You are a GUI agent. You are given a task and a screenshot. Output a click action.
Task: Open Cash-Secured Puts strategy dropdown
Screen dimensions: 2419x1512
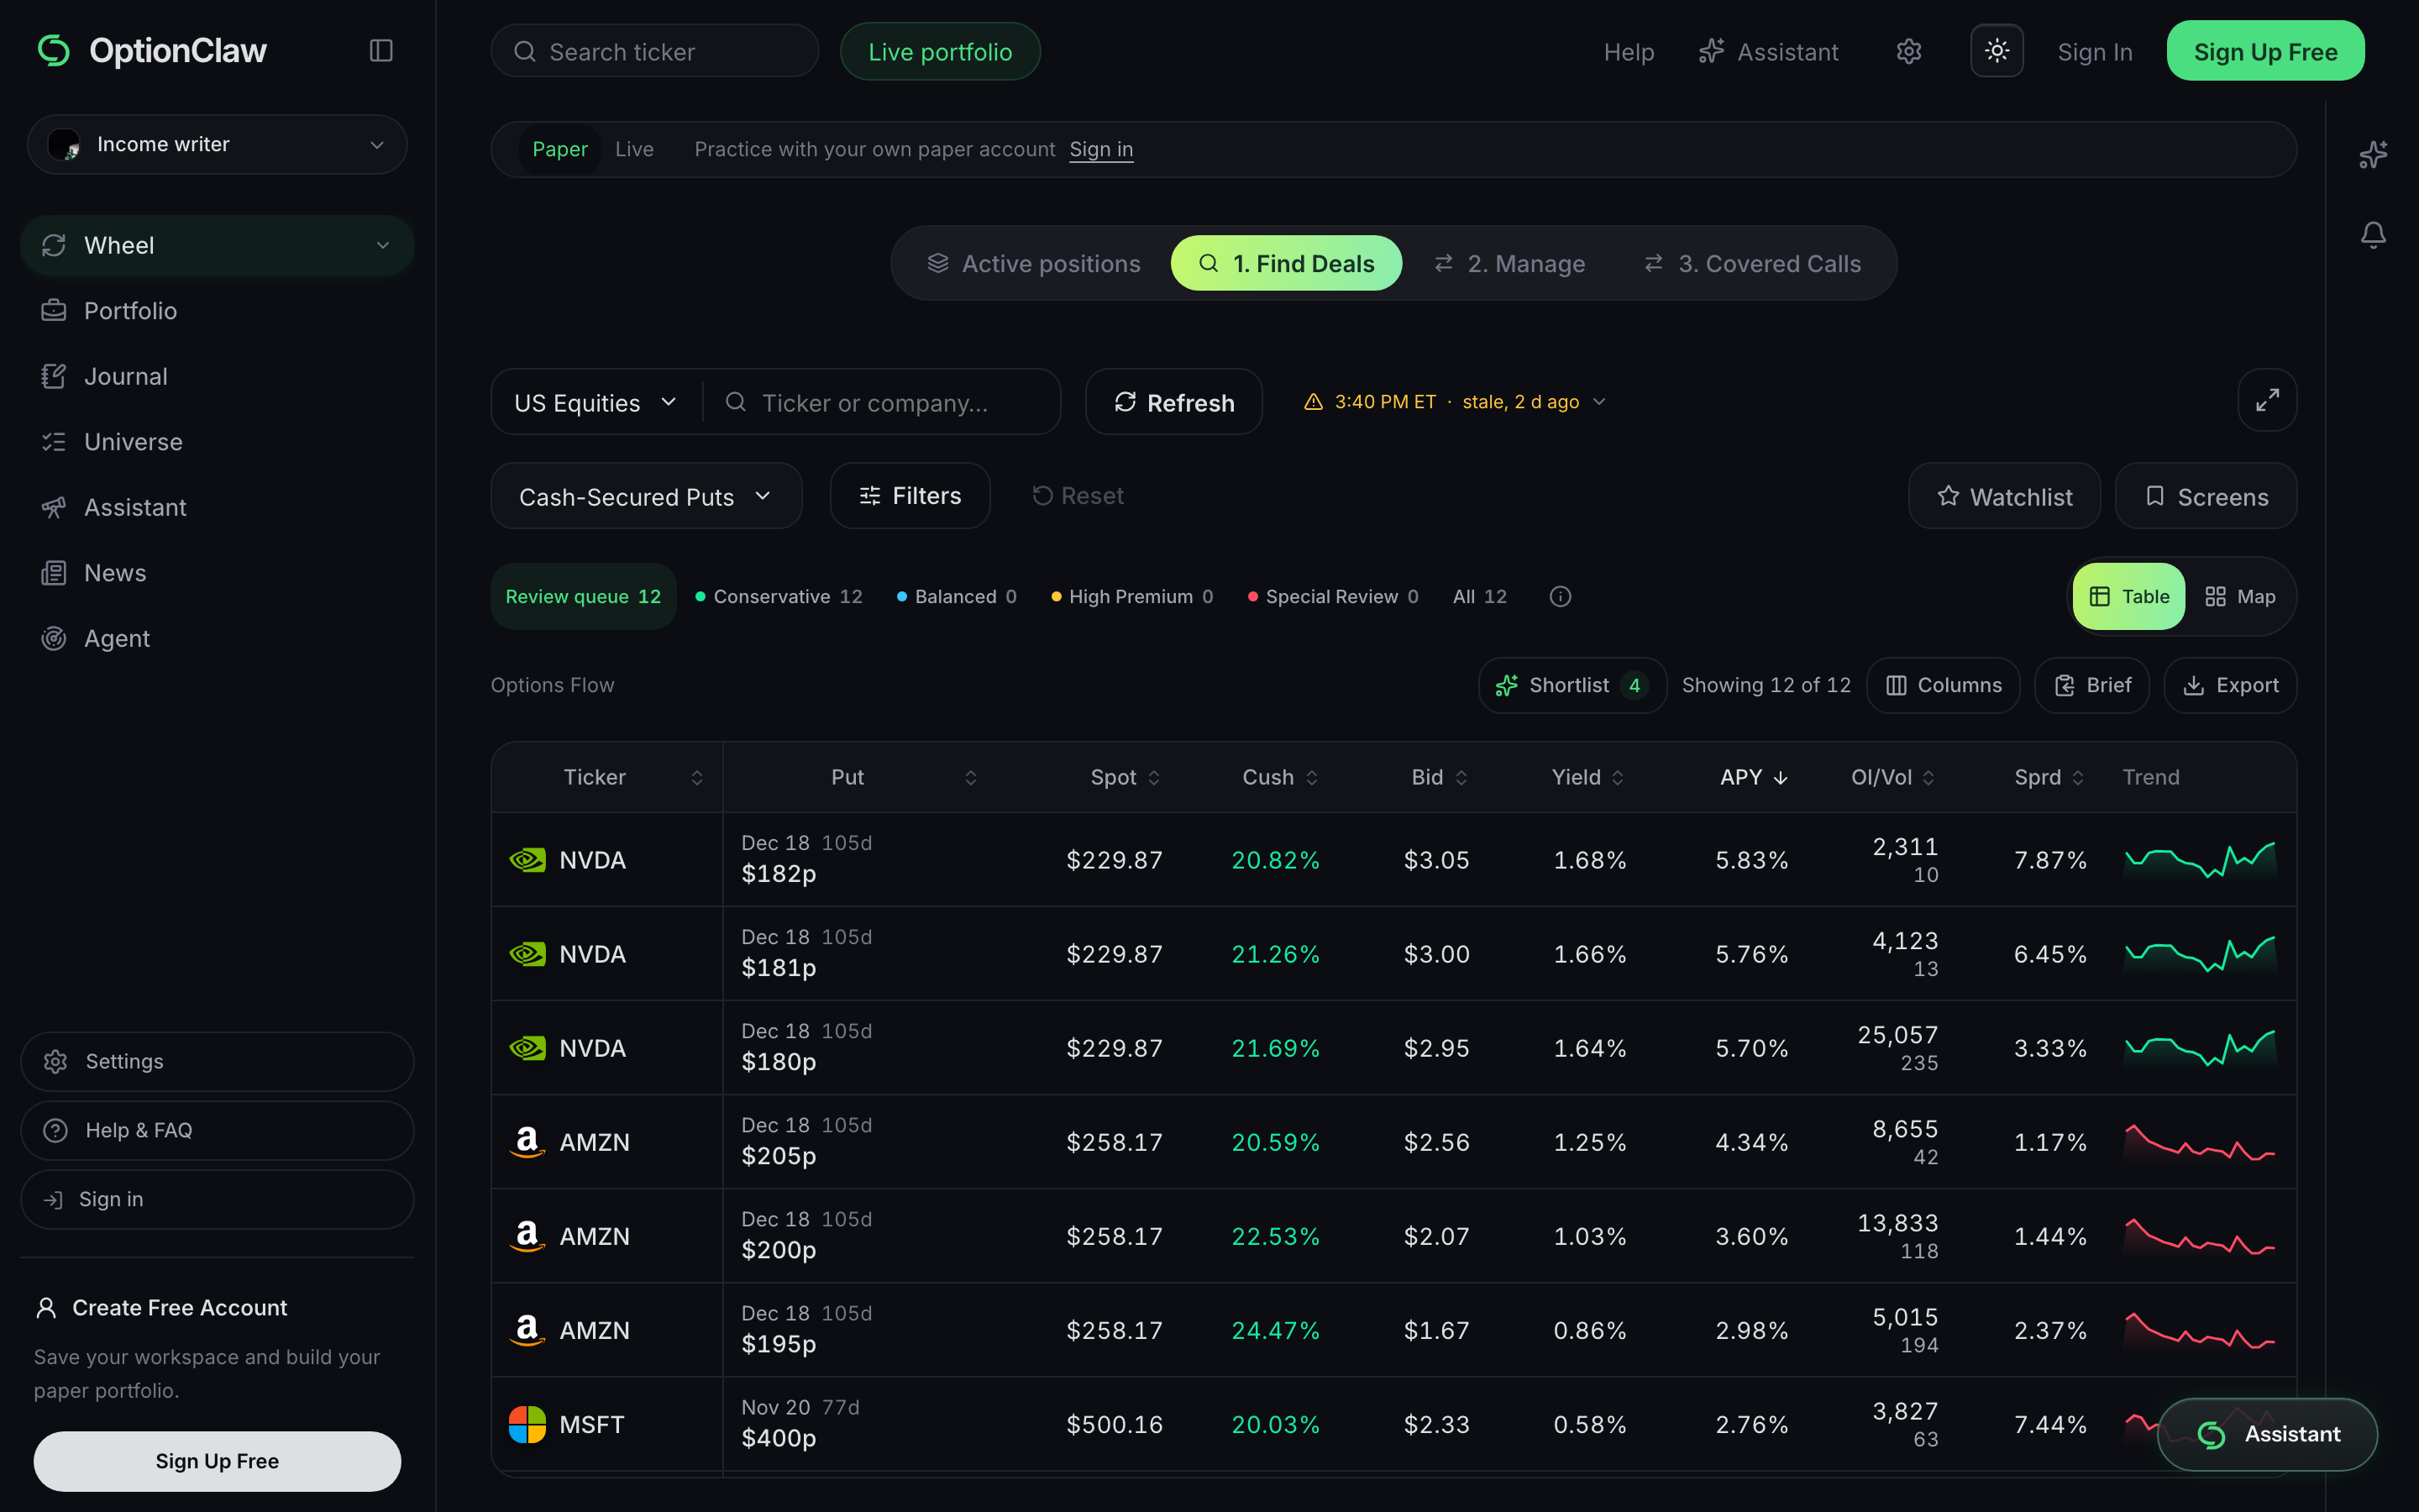pos(646,496)
